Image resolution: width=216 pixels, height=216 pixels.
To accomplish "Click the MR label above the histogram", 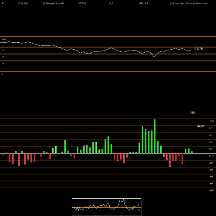I will (x=193, y=112).
